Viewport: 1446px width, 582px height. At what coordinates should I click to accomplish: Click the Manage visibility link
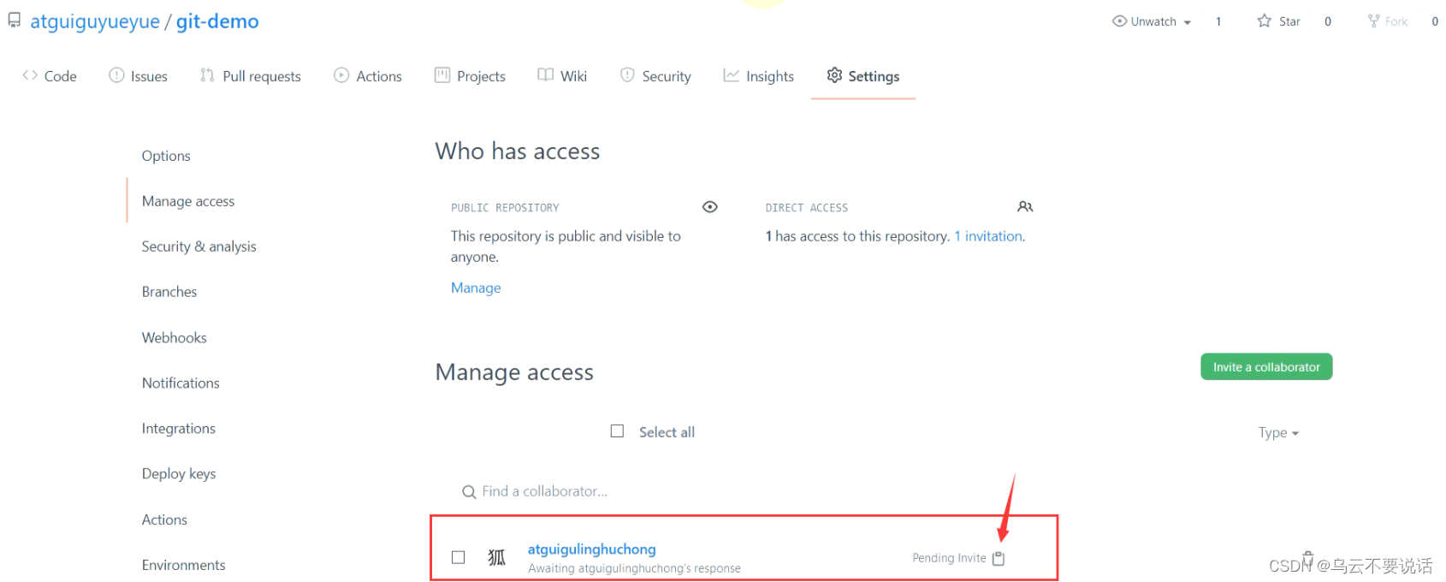[x=476, y=288]
